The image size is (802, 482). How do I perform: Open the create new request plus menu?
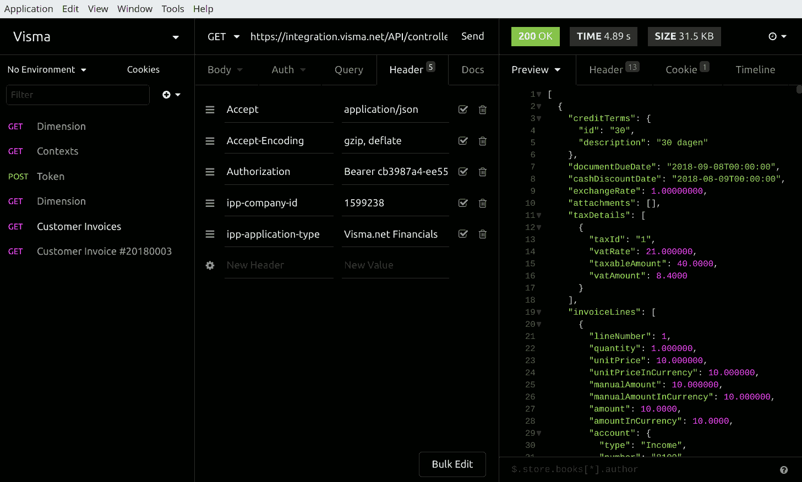point(171,95)
